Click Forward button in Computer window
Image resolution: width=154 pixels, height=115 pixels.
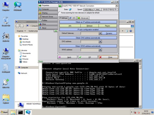tap(22, 26)
